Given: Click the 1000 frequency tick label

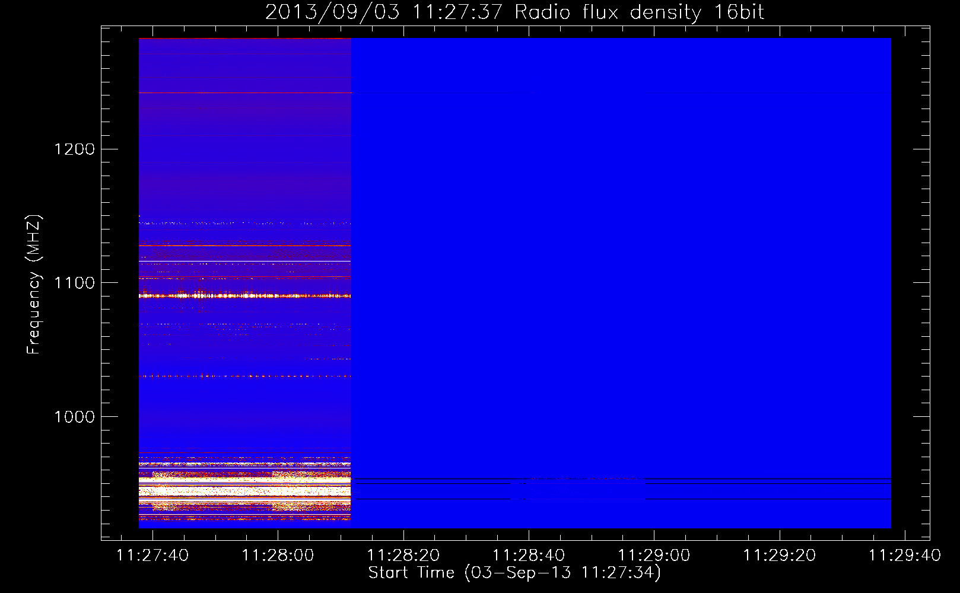Looking at the screenshot, I should tap(74, 417).
